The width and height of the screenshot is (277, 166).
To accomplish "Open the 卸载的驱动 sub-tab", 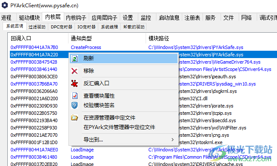I will (134, 27).
